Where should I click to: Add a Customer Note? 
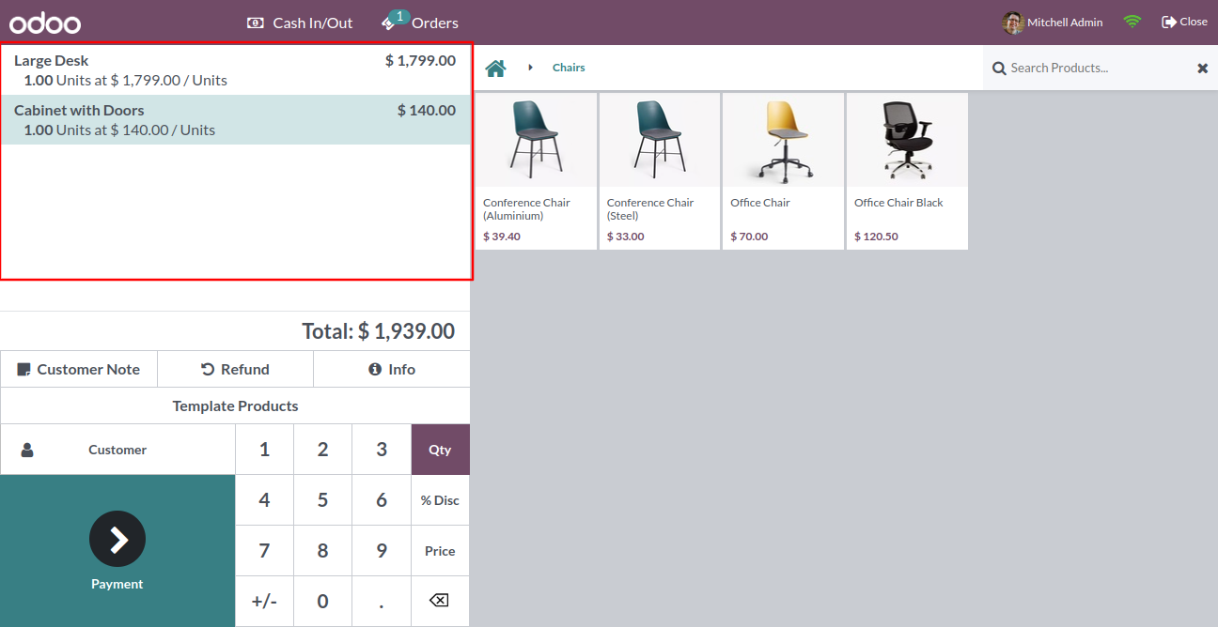(79, 369)
